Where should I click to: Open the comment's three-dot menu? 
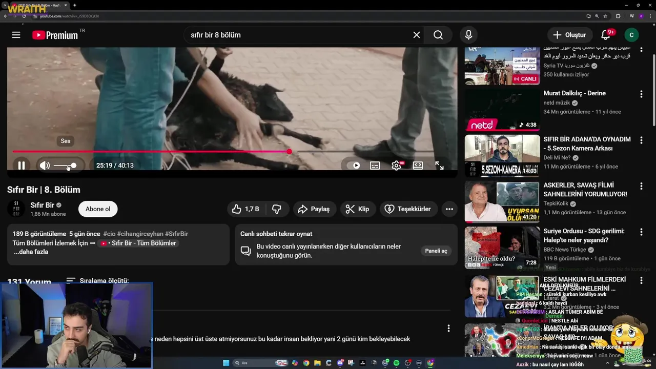tap(448, 329)
